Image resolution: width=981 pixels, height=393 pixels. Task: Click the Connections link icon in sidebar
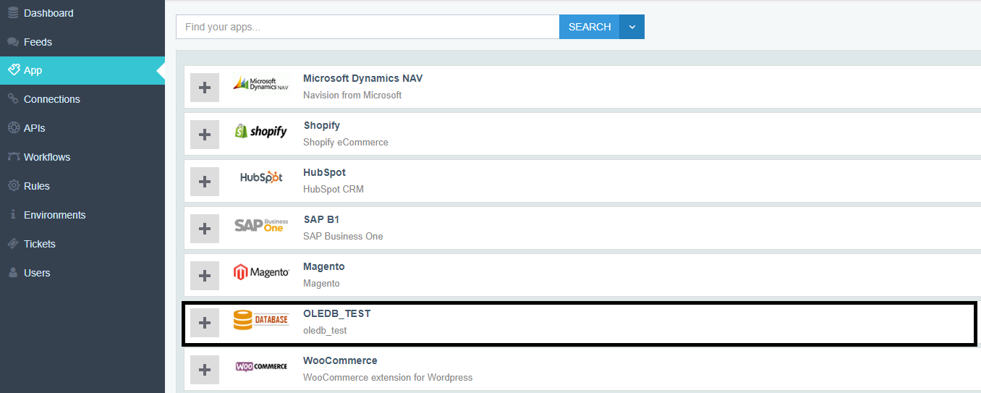pos(13,99)
